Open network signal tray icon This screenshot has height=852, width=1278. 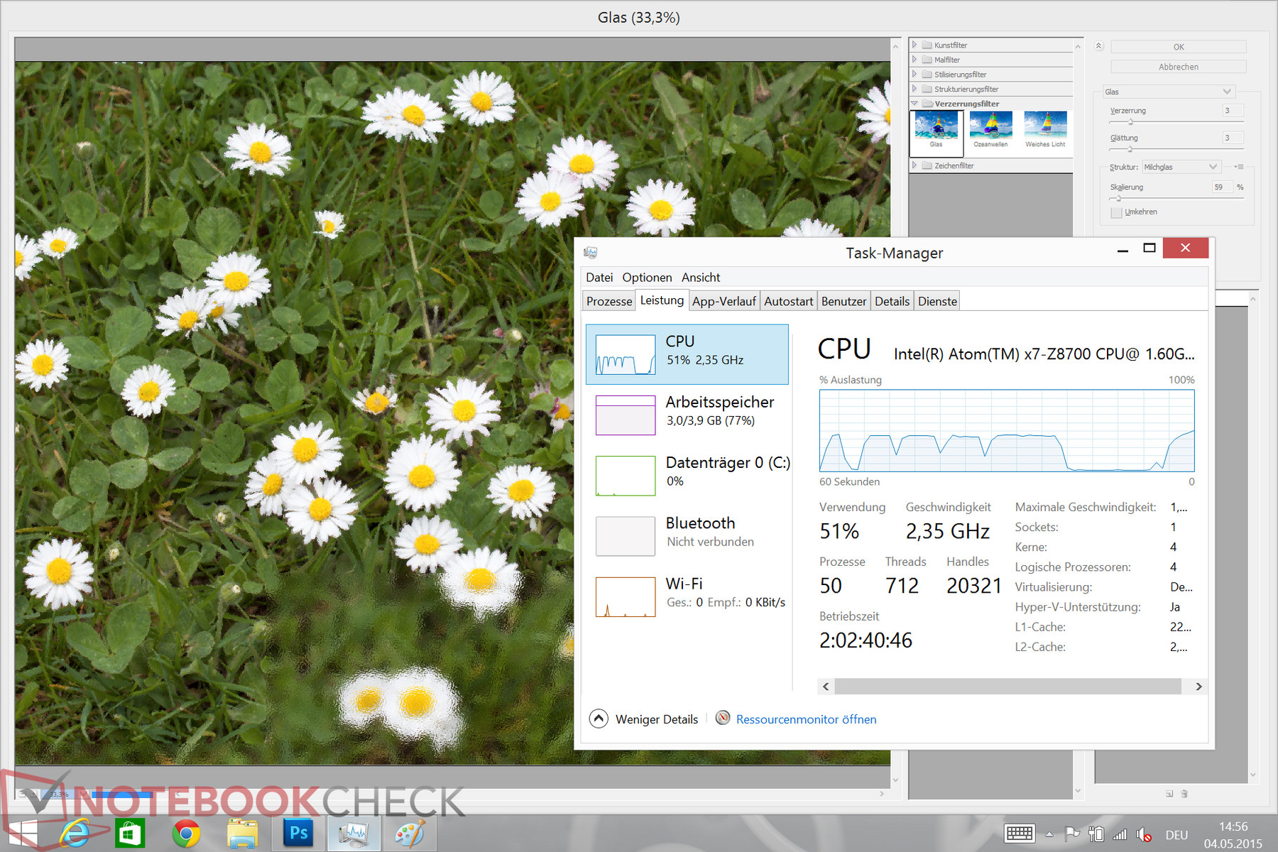click(x=1120, y=834)
